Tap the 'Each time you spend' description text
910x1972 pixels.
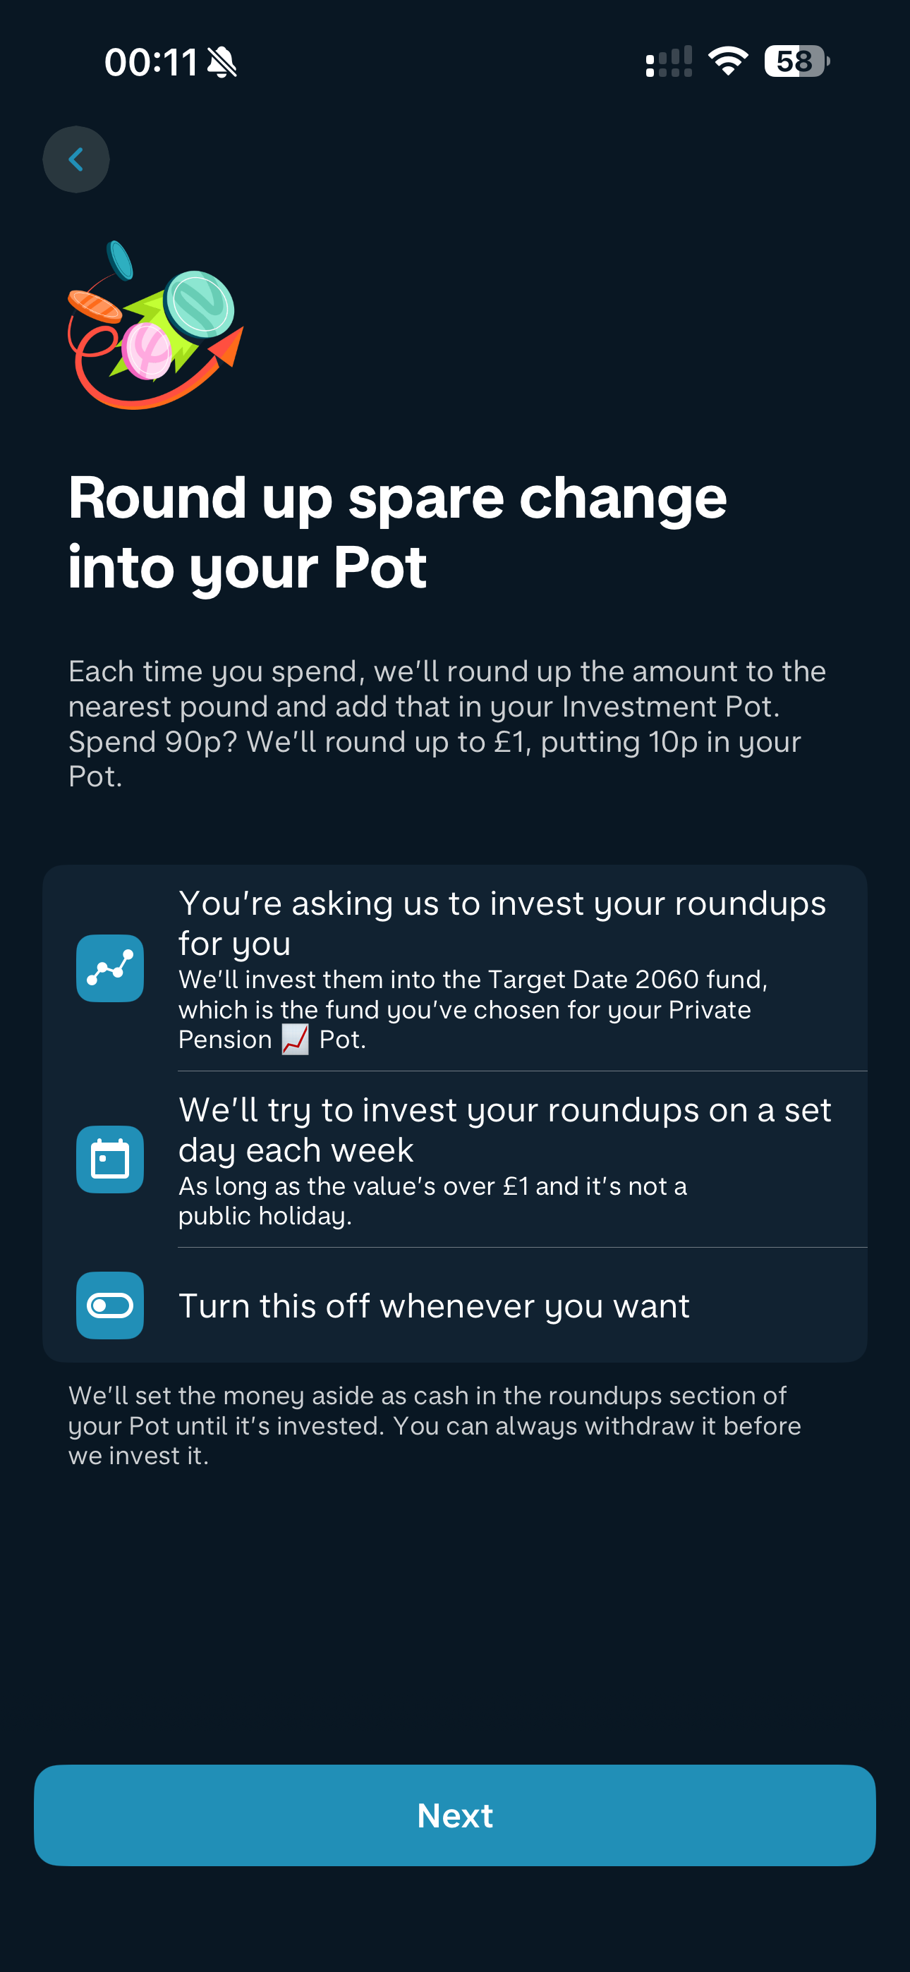click(447, 724)
